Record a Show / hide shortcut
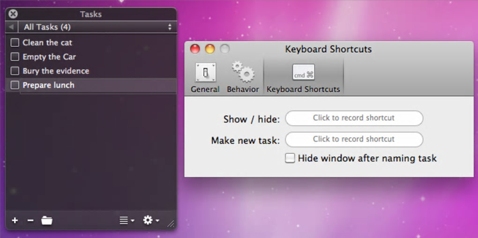The height and width of the screenshot is (238, 478). (354, 118)
